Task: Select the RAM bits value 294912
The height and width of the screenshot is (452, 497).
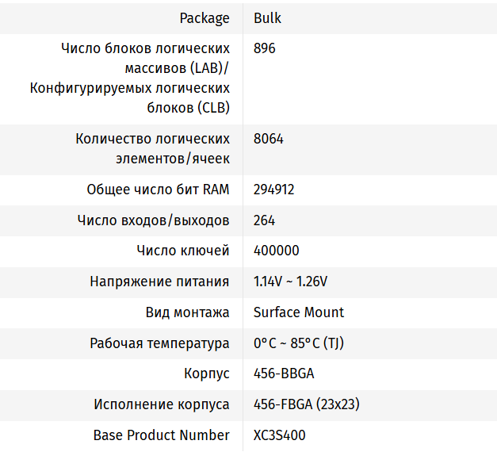Action: (274, 190)
